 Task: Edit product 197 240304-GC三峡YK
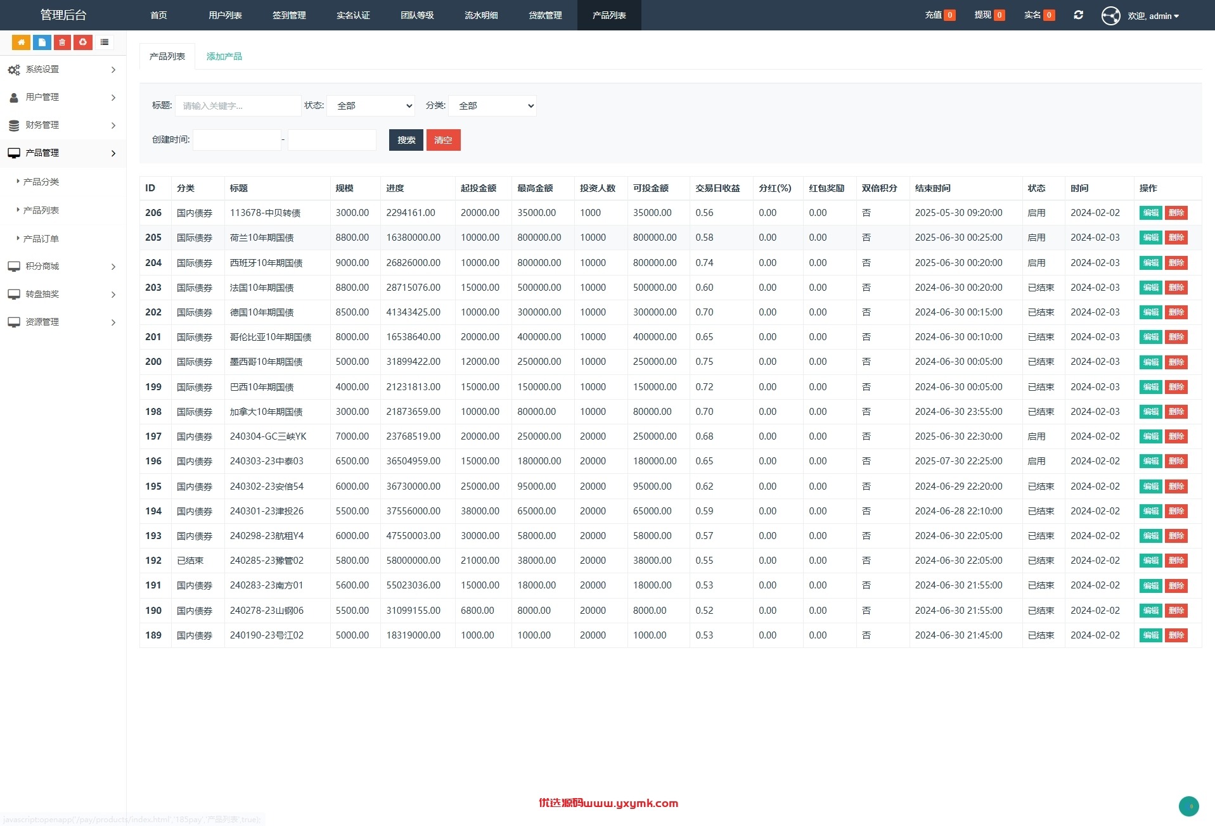pos(1150,436)
